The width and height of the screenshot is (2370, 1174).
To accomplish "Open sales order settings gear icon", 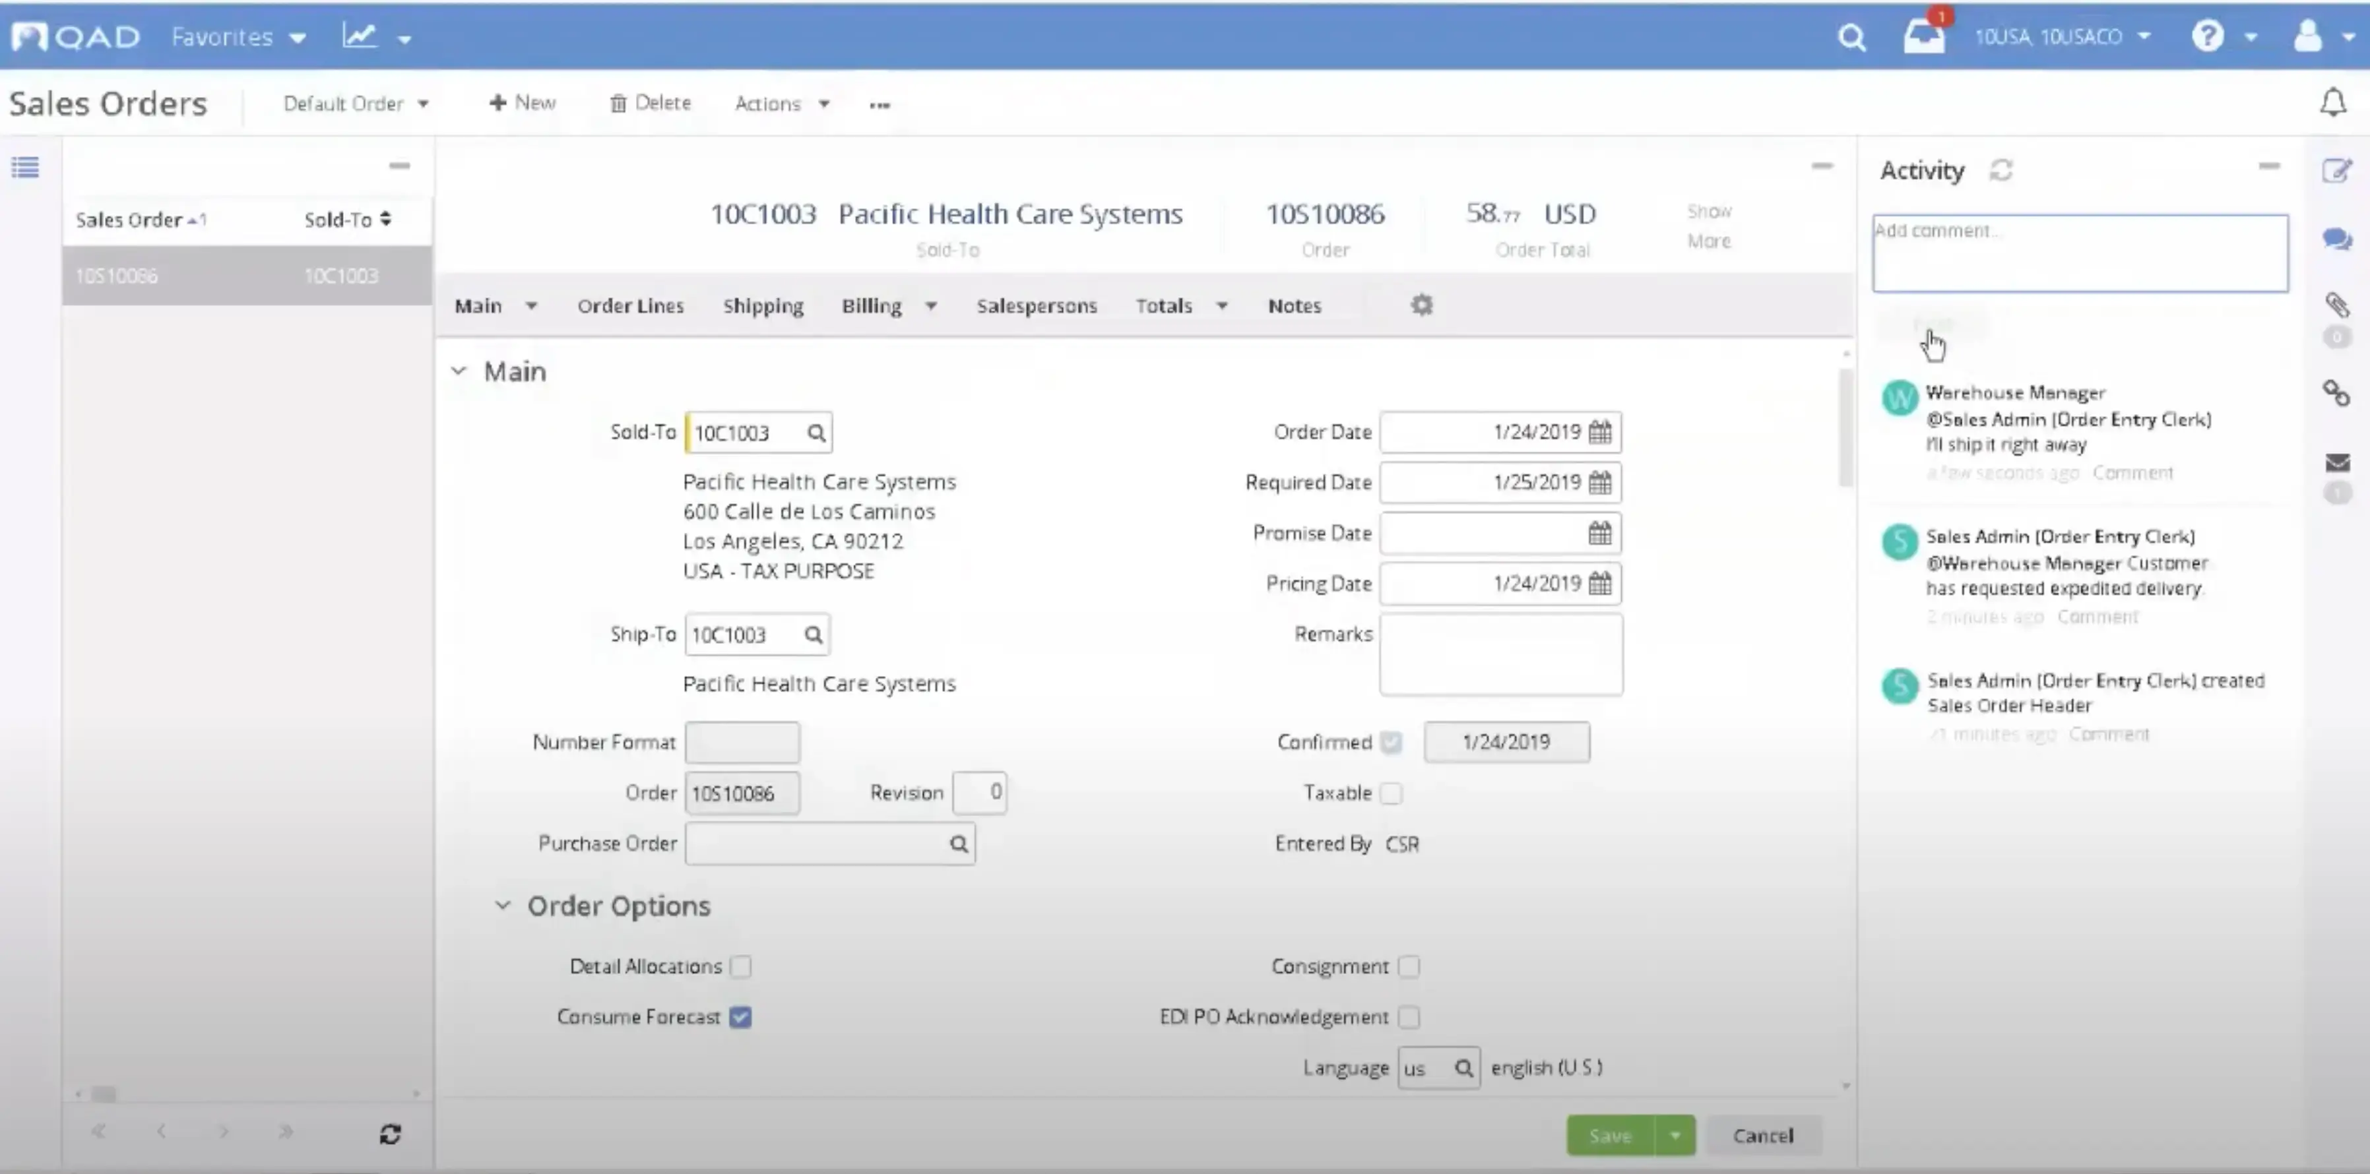I will point(1421,304).
